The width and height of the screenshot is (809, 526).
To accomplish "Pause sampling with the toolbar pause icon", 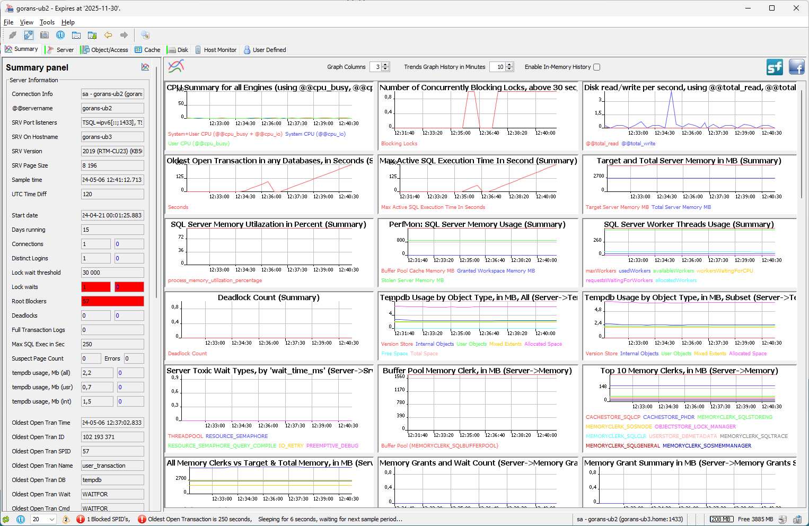I will (x=60, y=35).
